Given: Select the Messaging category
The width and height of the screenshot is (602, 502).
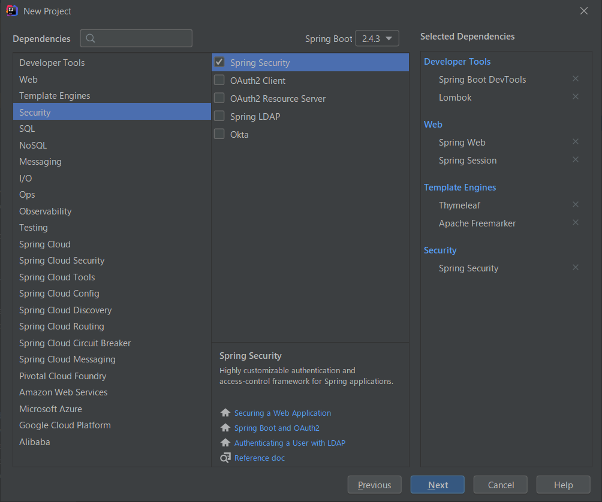Looking at the screenshot, I should pyautogui.click(x=112, y=162).
